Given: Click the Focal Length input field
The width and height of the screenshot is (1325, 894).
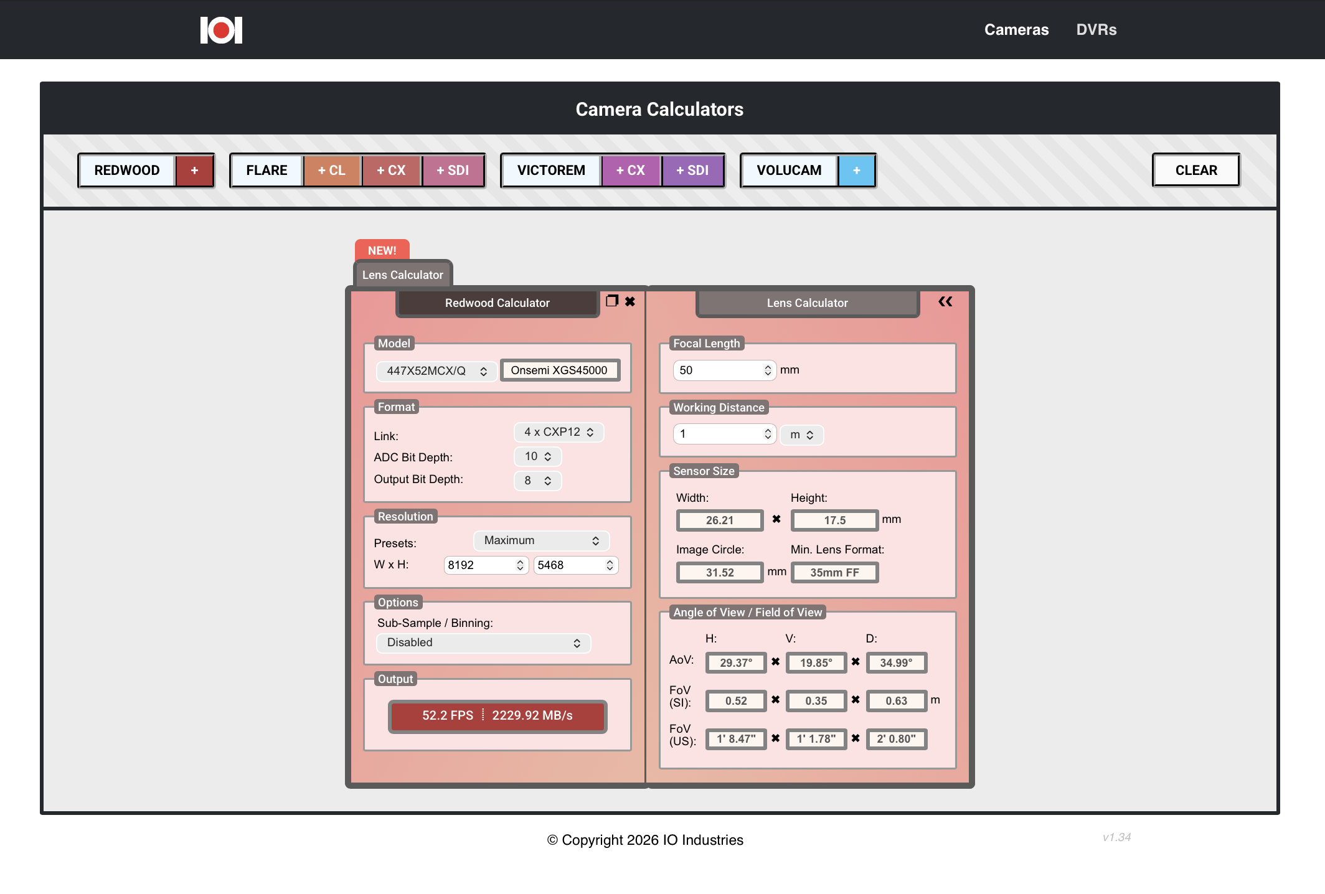Looking at the screenshot, I should coord(724,370).
